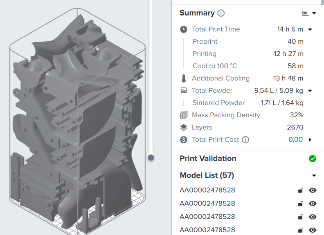Screen dimensions: 324x235
Task: Open the 0.00 print cost link
Action: pyautogui.click(x=295, y=140)
